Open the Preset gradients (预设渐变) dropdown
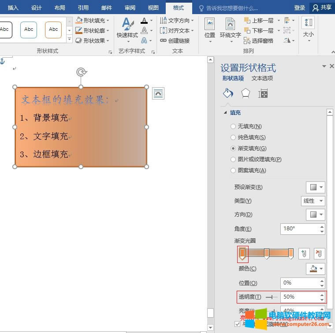 [315, 187]
